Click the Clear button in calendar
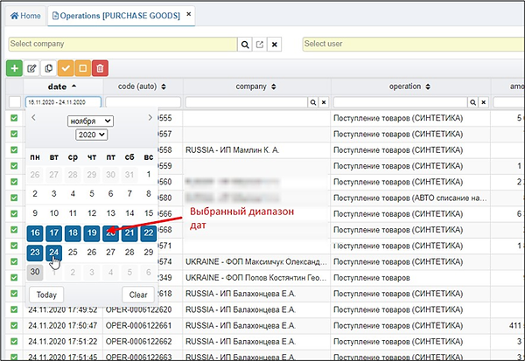The width and height of the screenshot is (525, 361). [138, 295]
